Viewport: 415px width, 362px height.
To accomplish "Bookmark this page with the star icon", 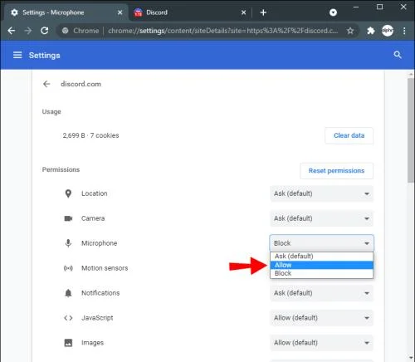I will tap(350, 31).
